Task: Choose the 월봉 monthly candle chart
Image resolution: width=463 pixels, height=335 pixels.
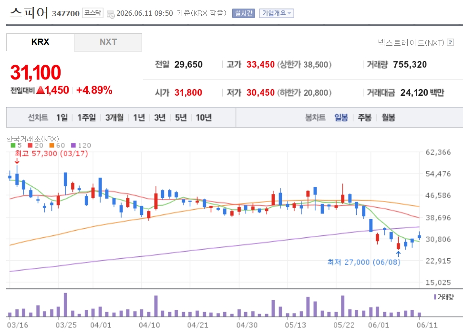Action: (388, 118)
